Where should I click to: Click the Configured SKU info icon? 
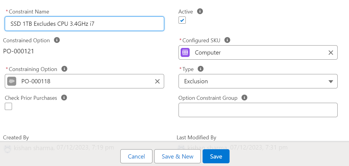click(x=227, y=40)
